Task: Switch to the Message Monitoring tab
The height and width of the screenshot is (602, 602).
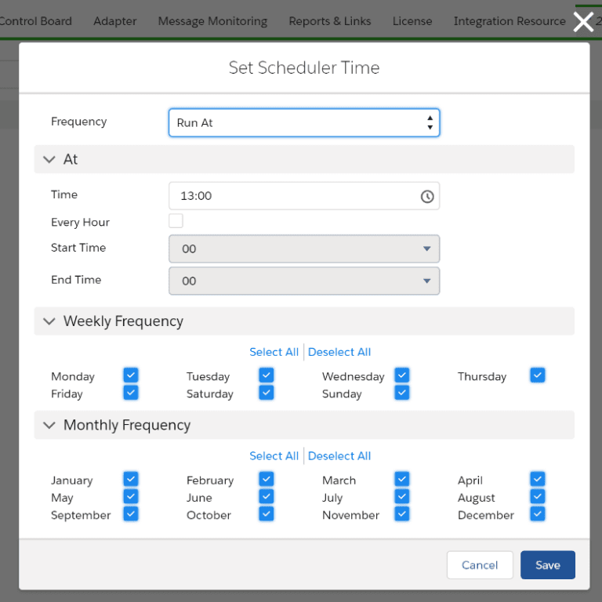Action: pos(212,21)
